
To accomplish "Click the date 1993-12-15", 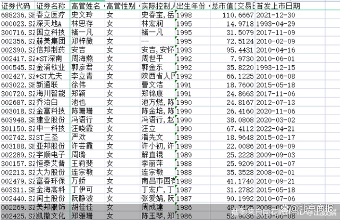I will click(290, 67).
